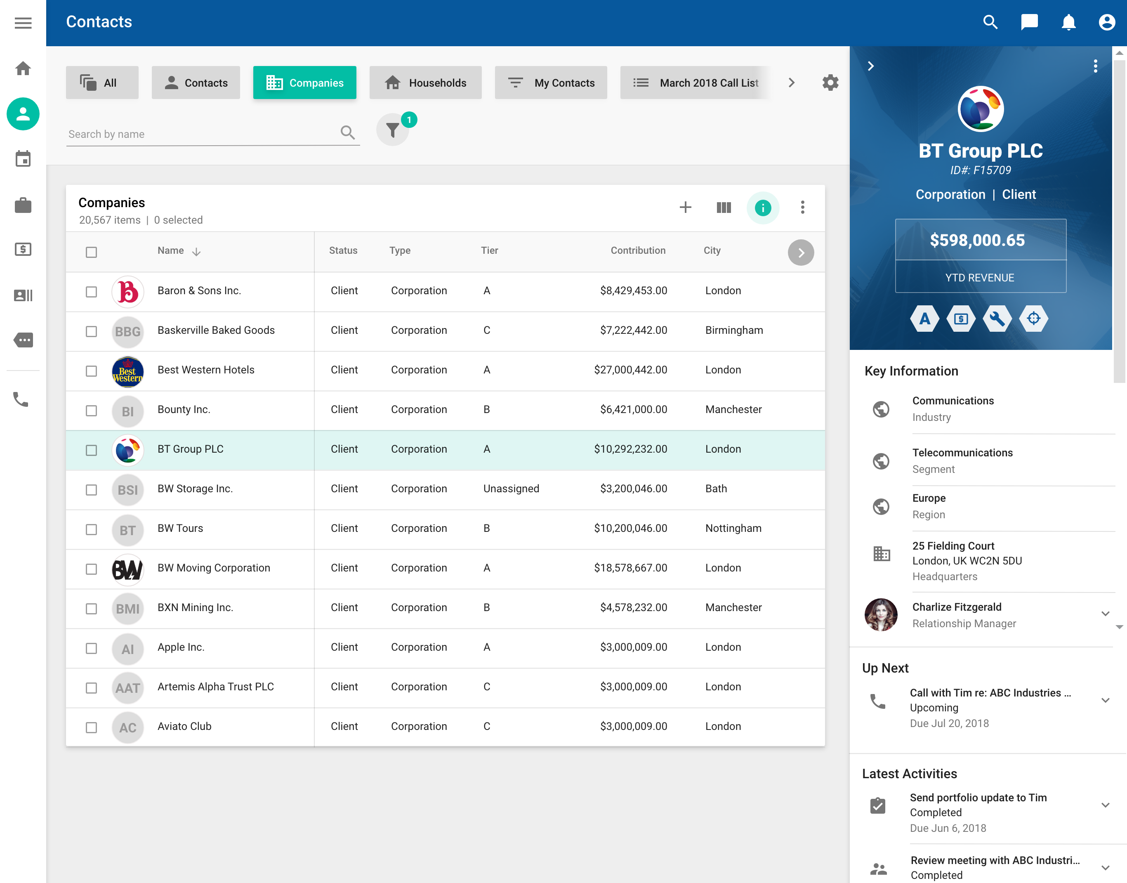Check the Baron & Sons Inc. checkbox
Viewport: 1127px width, 883px height.
coord(92,292)
